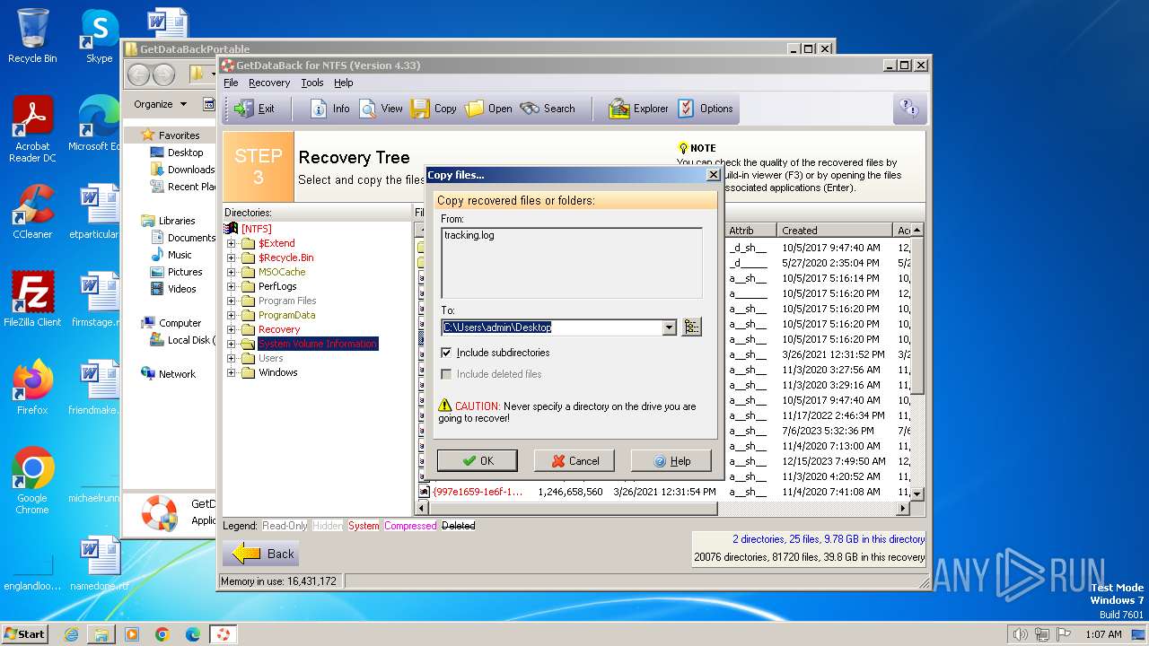Click Internet Explorer taskbar icon

click(x=71, y=634)
